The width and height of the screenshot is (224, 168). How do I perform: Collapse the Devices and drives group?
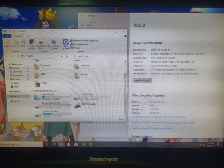(32, 91)
